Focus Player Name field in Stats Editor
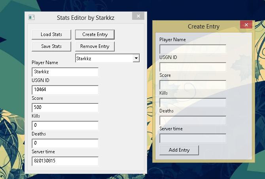 point(65,72)
